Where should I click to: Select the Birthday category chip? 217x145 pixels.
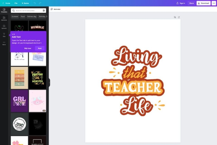click(42, 17)
